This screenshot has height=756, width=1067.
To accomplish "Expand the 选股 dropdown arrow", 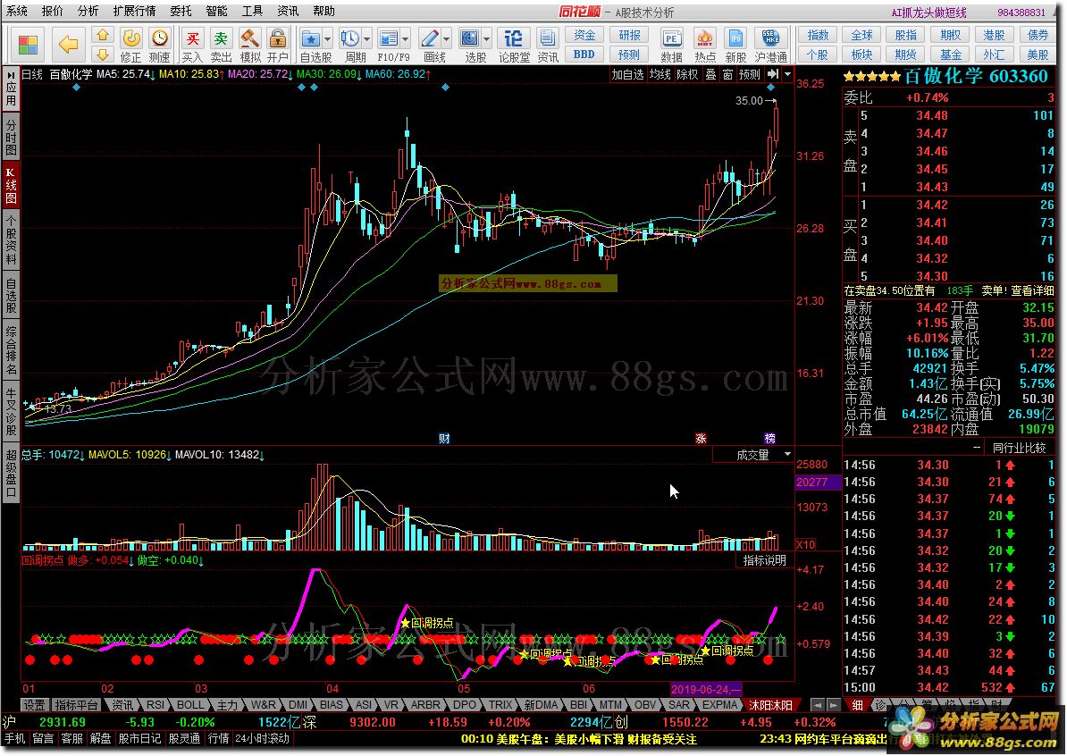I will pos(486,38).
